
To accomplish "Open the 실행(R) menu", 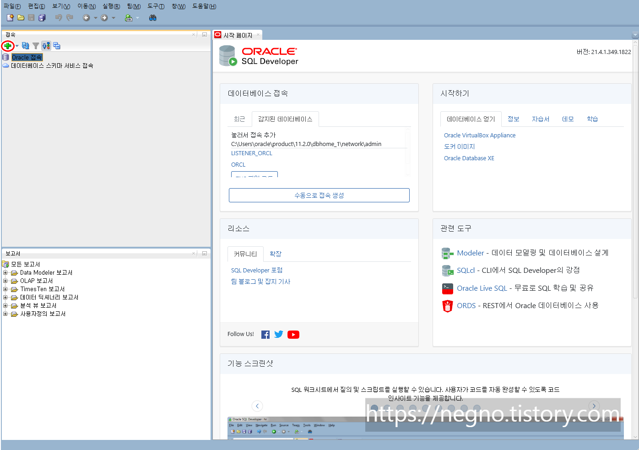I will [111, 6].
